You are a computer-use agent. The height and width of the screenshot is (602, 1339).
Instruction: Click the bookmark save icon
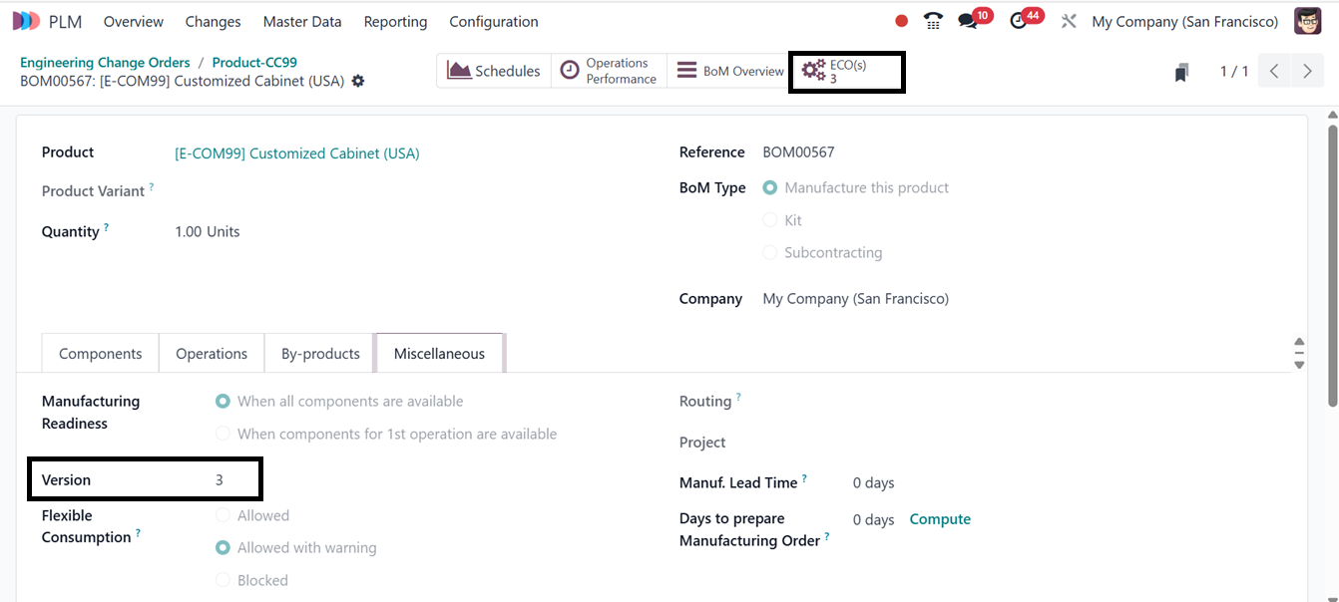(x=1181, y=72)
